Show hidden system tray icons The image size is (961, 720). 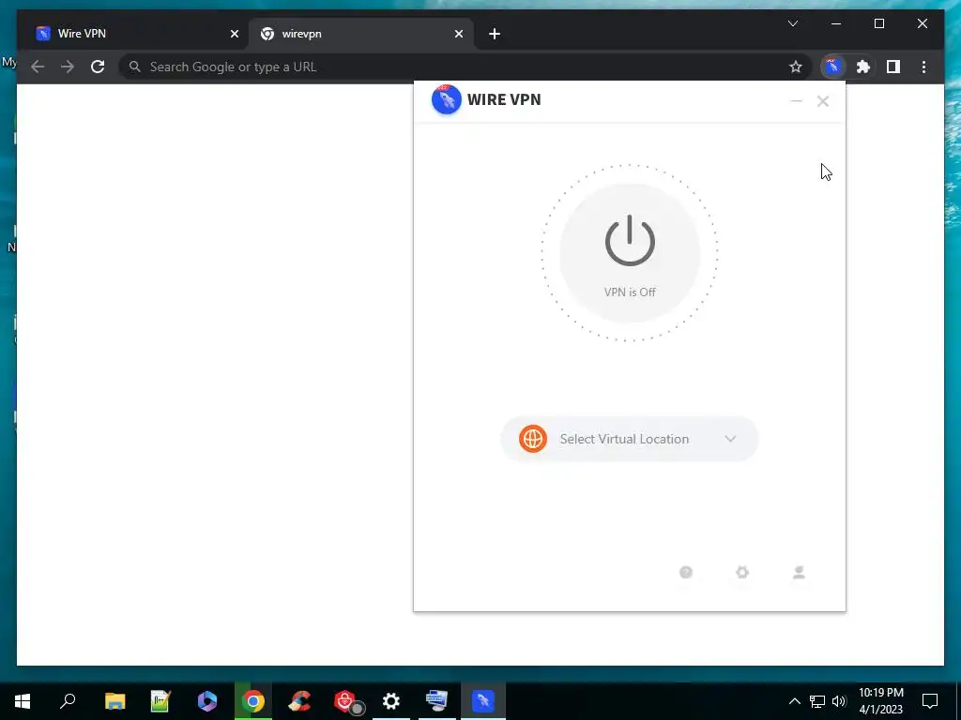click(794, 701)
